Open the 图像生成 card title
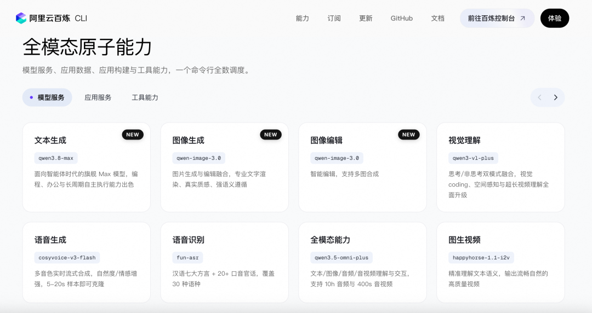This screenshot has width=592, height=313. click(189, 140)
